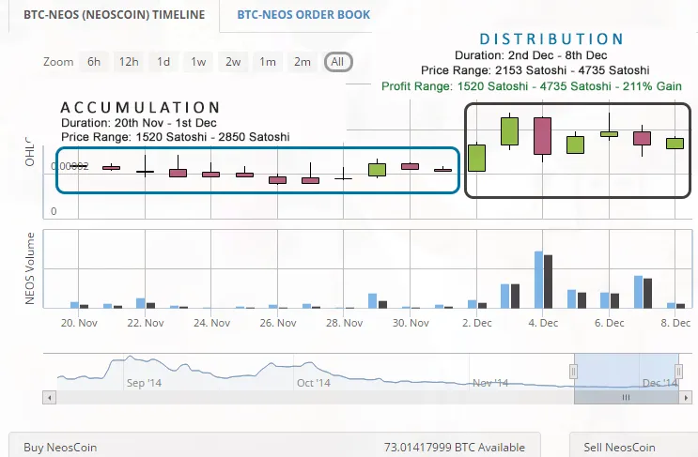Set chart zoom to 1w

click(x=198, y=62)
